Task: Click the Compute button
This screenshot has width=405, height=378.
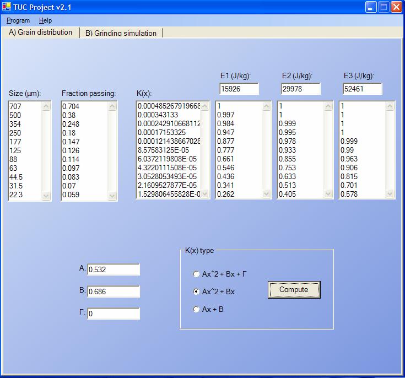Action: 294,290
